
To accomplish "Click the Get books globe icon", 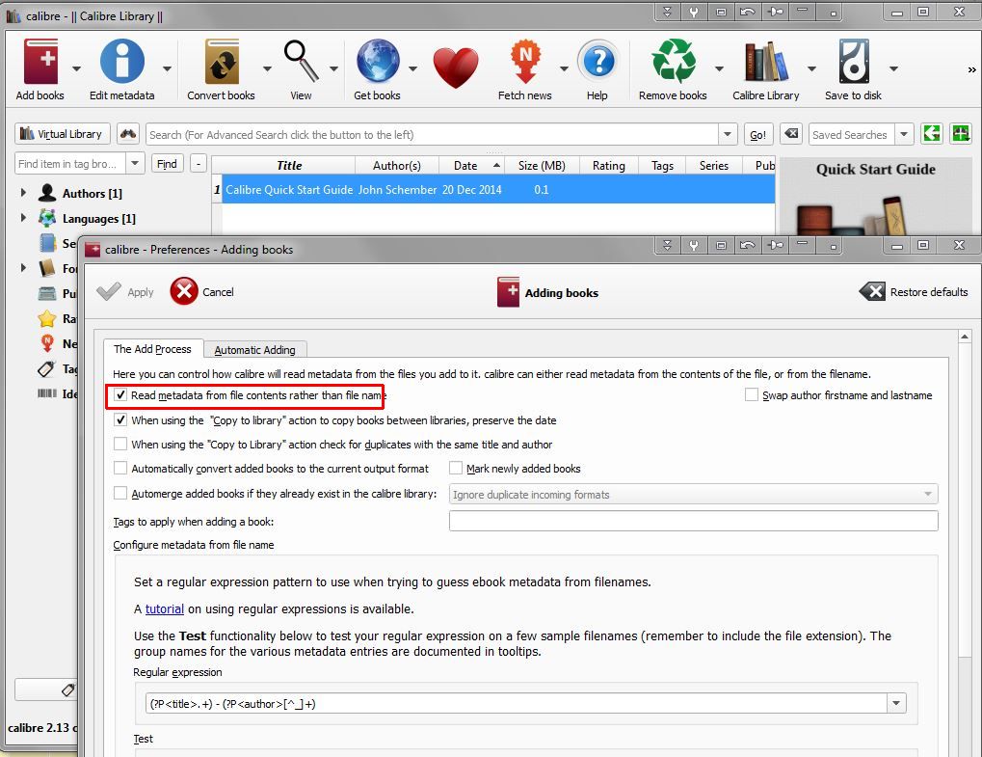I will pyautogui.click(x=378, y=62).
